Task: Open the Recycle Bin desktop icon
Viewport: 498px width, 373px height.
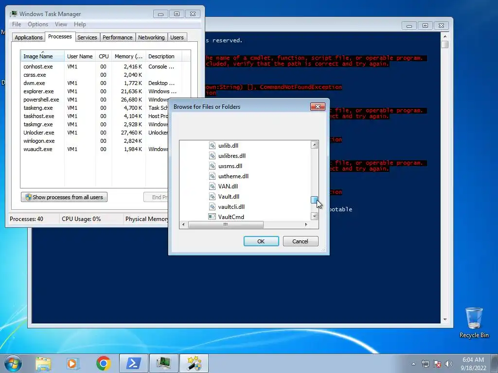Action: 474,322
